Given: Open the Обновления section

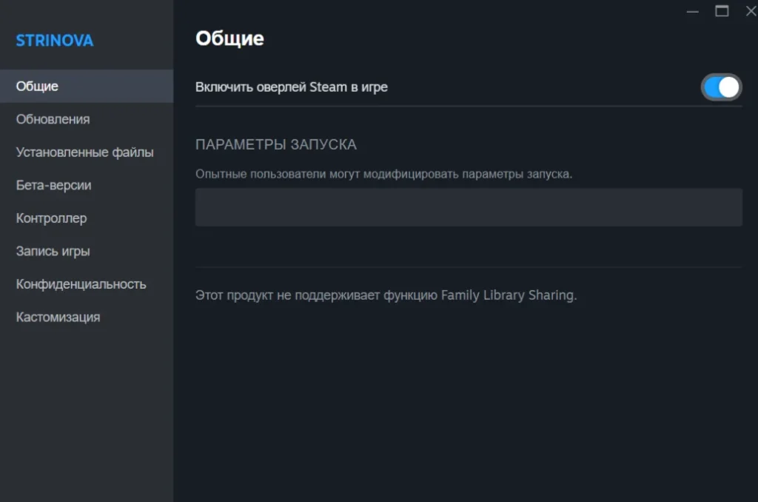Looking at the screenshot, I should click(53, 119).
